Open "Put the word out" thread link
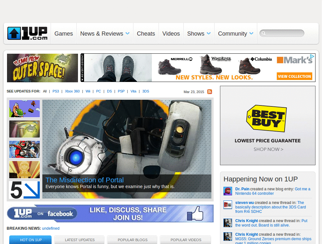This screenshot has width=326, height=244. click(271, 223)
